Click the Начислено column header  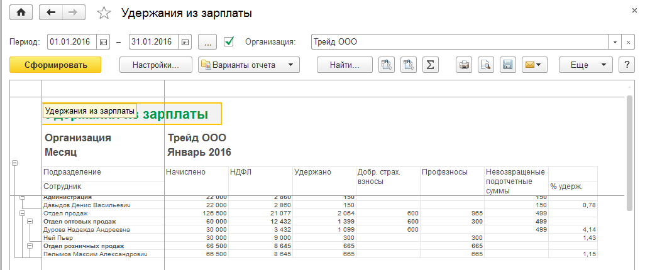196,181
